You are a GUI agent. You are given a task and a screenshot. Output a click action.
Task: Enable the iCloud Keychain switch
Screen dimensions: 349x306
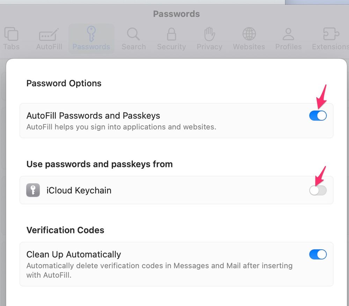318,190
